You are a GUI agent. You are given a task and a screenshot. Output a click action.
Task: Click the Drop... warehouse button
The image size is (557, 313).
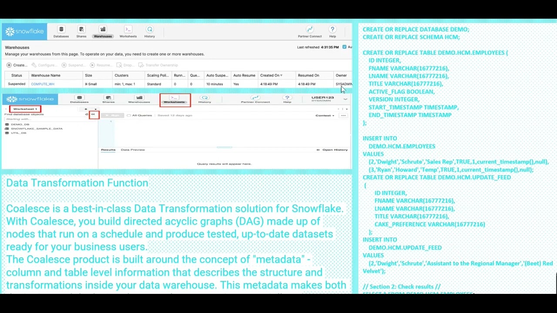[125, 65]
